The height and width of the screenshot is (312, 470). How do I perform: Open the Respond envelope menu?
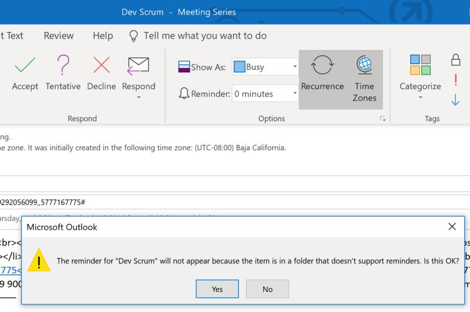(x=139, y=78)
